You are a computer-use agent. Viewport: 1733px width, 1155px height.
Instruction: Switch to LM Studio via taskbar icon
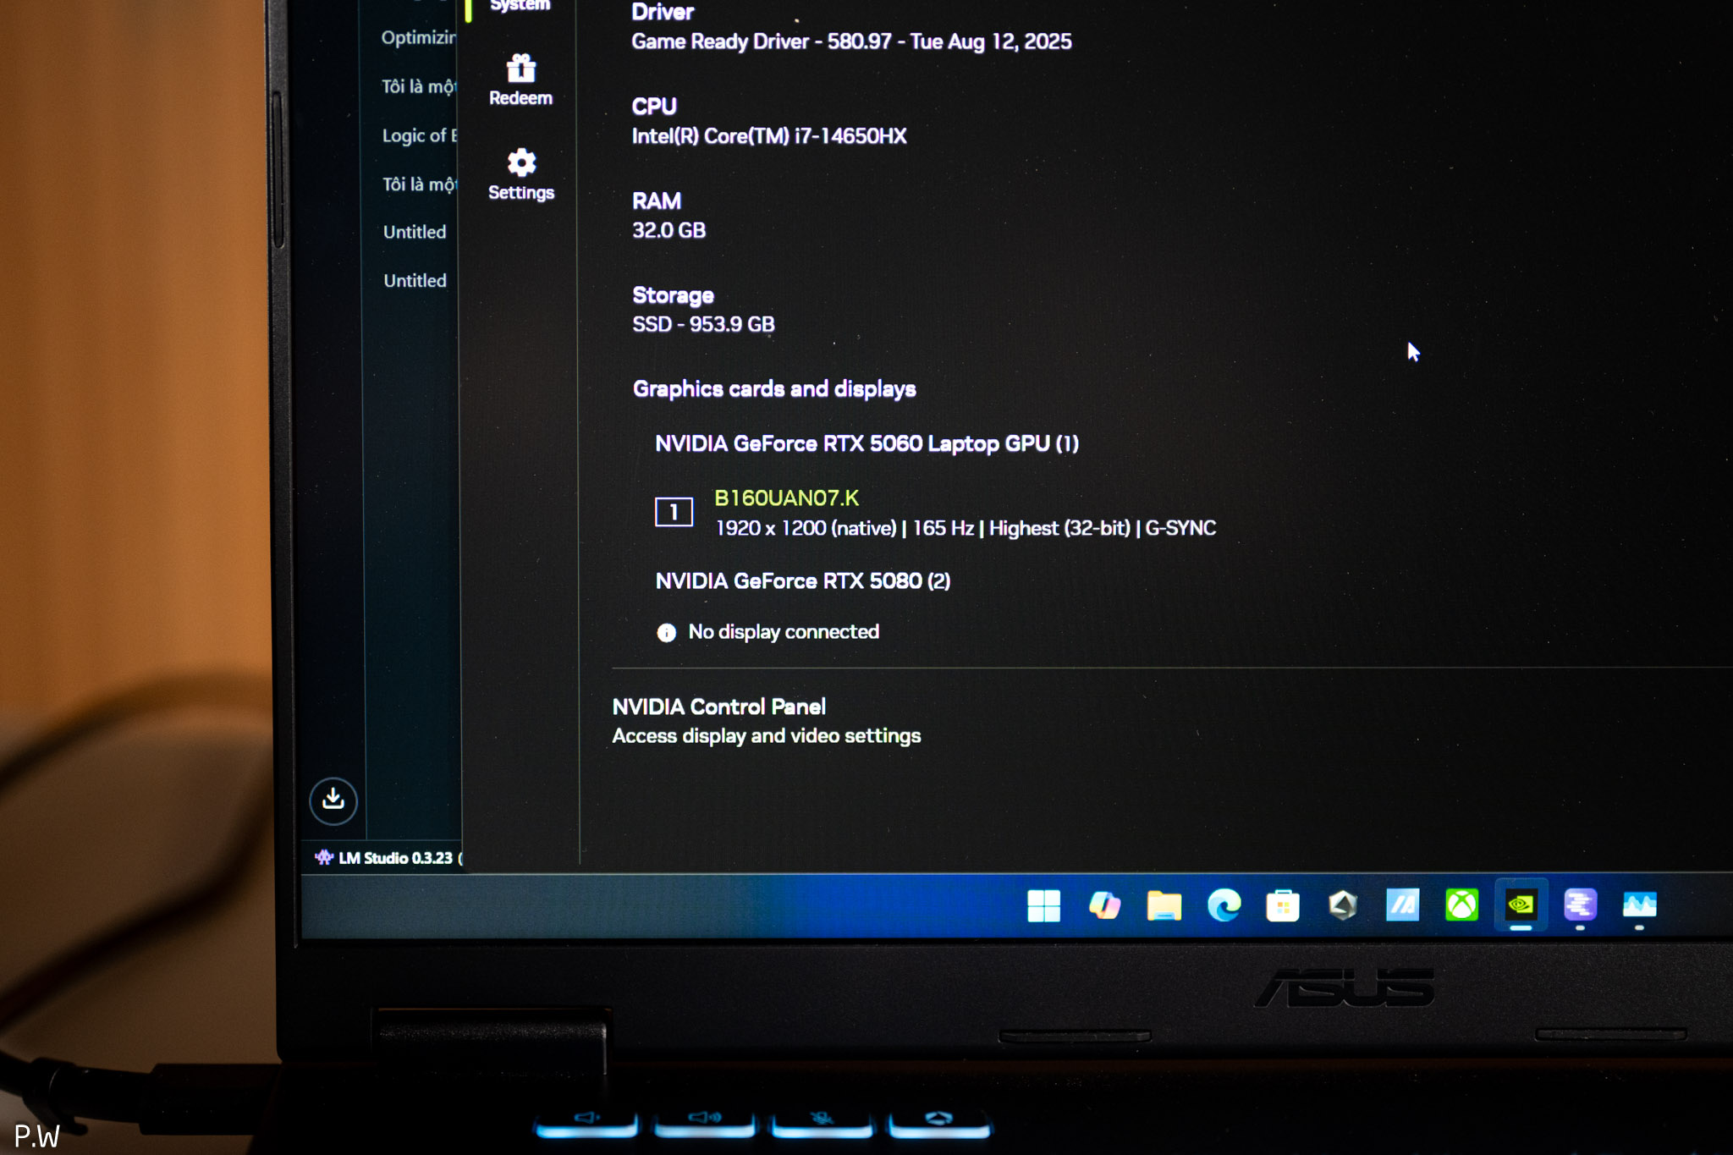click(1580, 905)
